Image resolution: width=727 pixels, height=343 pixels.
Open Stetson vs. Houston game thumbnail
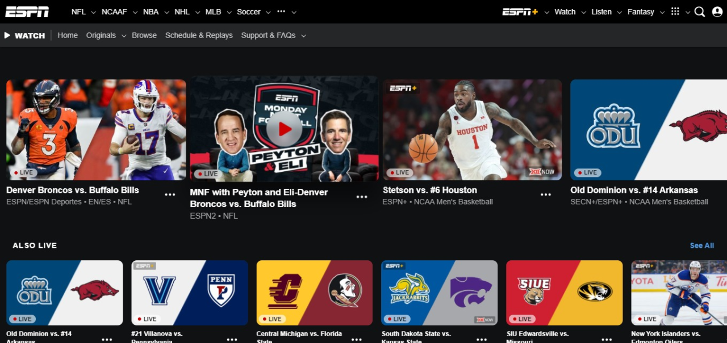pyautogui.click(x=472, y=130)
